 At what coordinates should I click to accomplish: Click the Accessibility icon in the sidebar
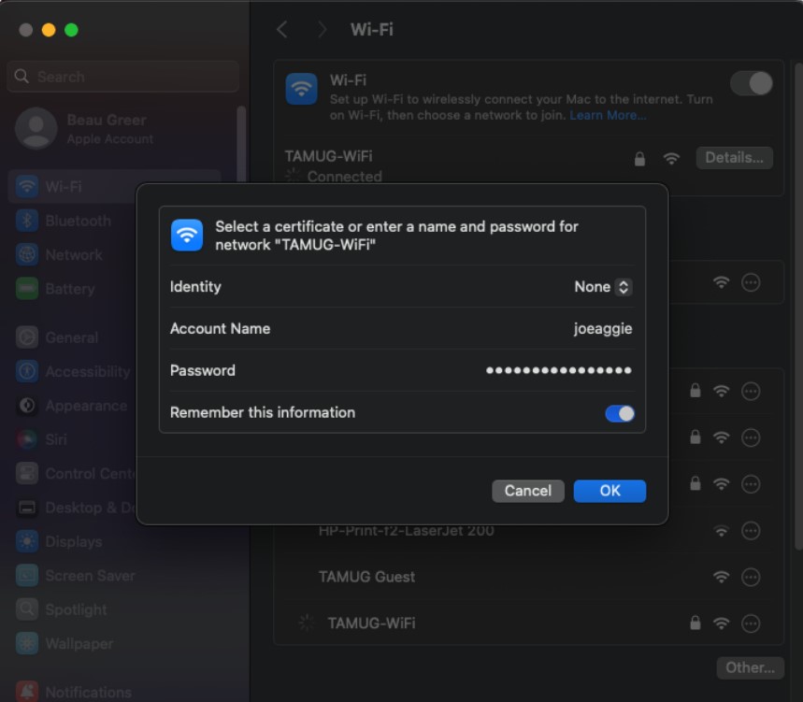click(26, 371)
